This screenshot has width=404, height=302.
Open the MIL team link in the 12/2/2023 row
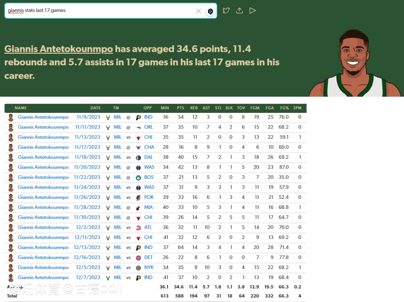point(117,227)
